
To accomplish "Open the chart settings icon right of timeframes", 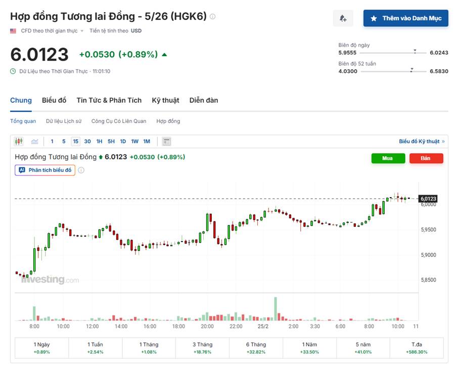I will pyautogui.click(x=166, y=141).
